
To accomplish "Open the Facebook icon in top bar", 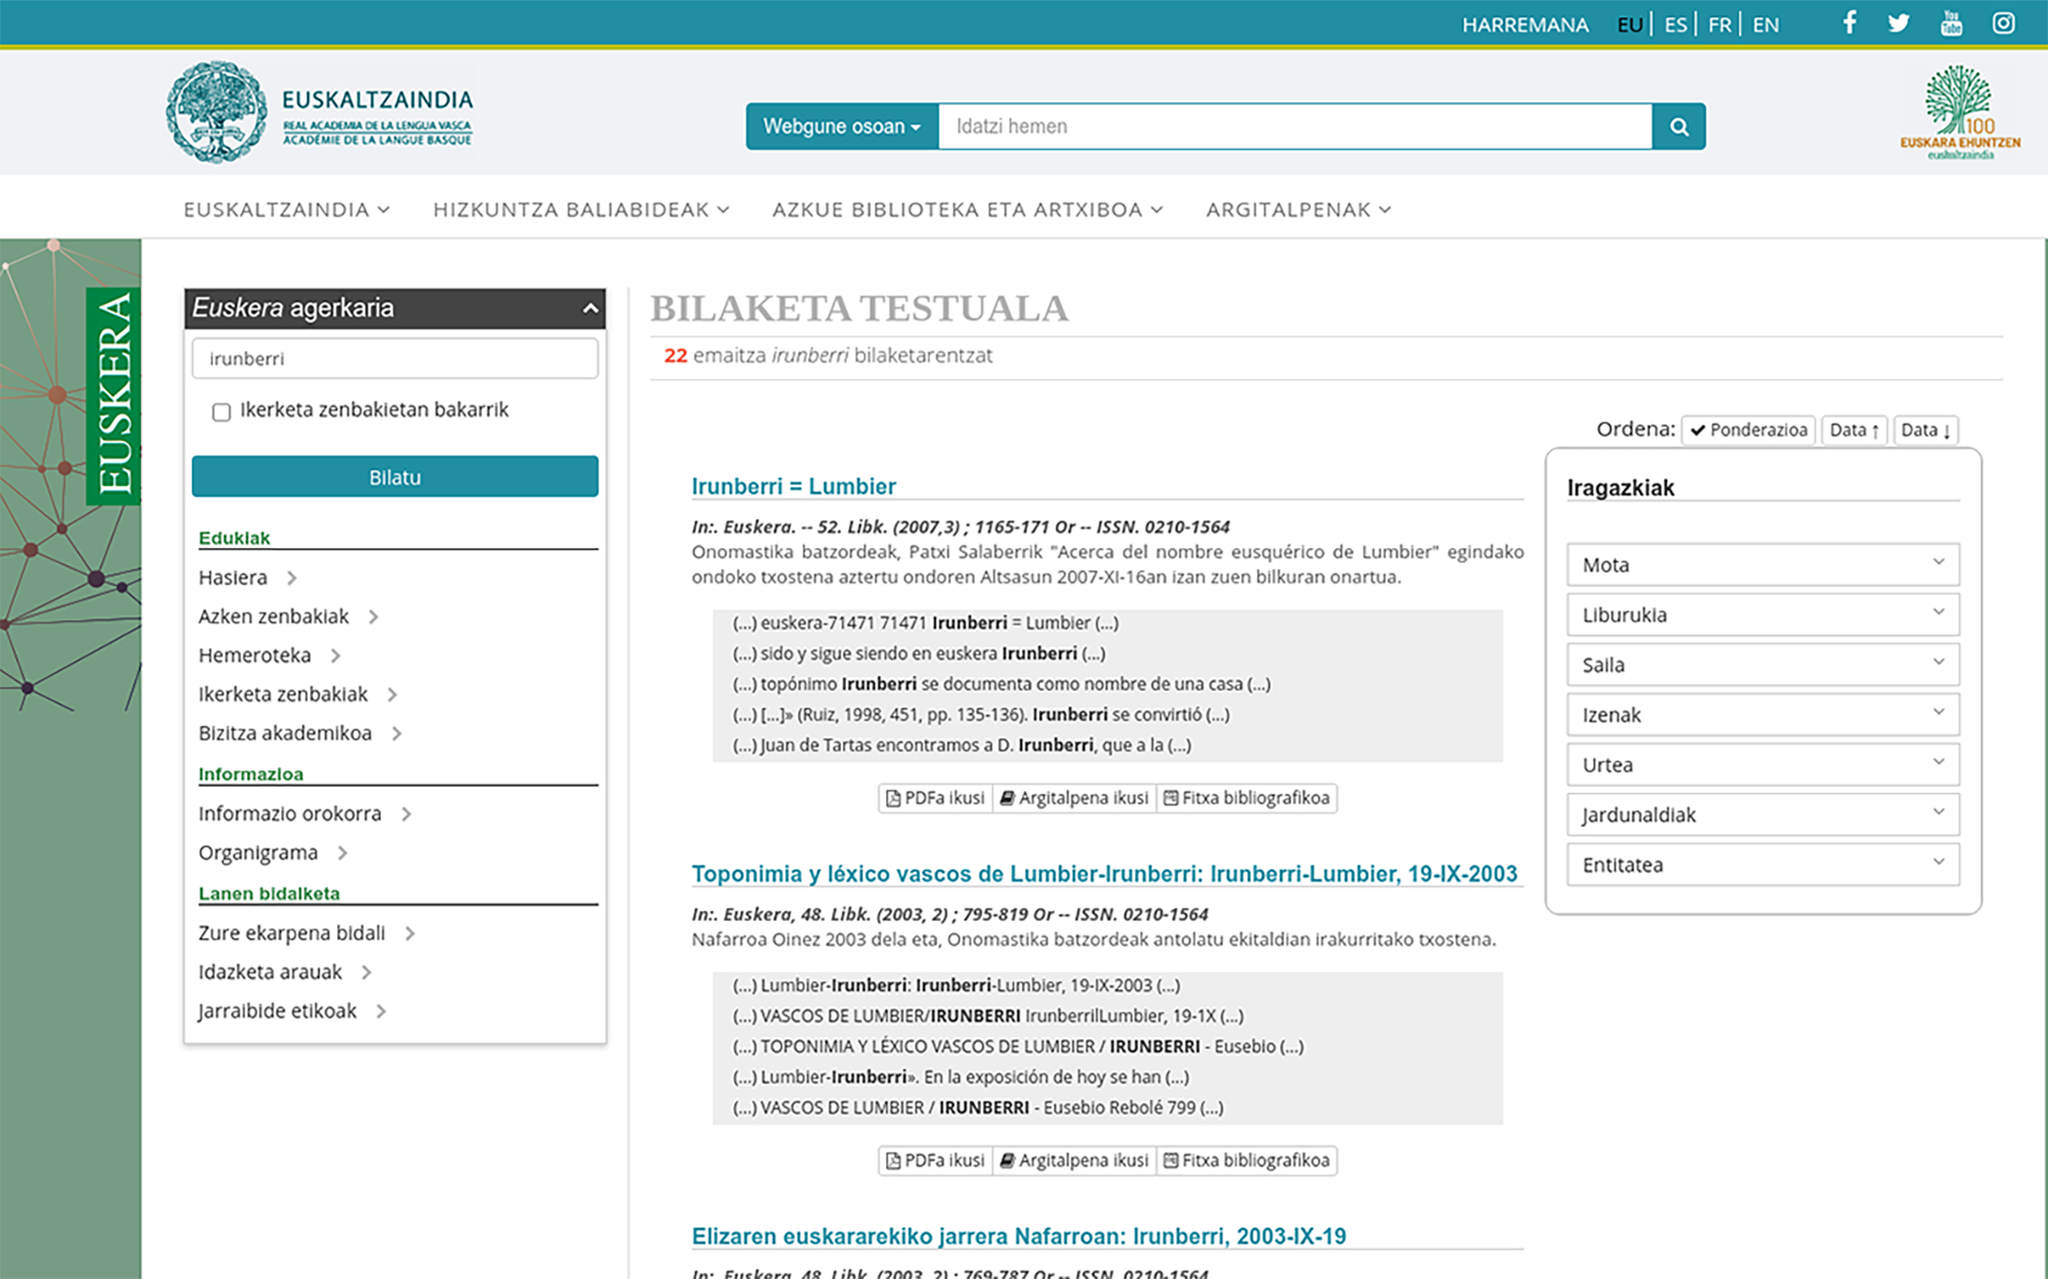I will 1849,23.
